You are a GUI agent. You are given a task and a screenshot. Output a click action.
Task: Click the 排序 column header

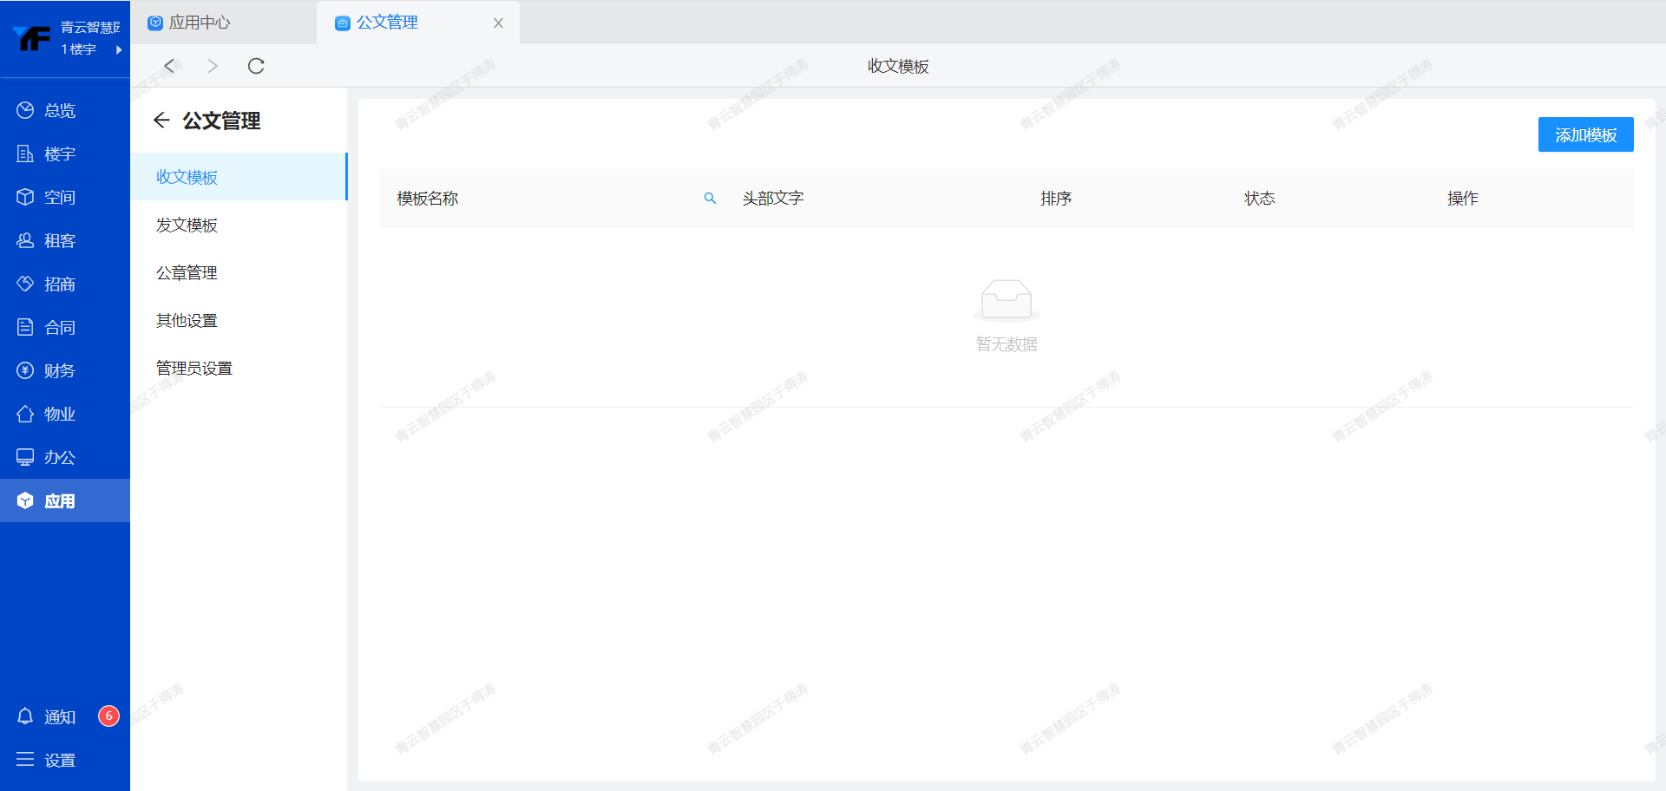click(1056, 199)
